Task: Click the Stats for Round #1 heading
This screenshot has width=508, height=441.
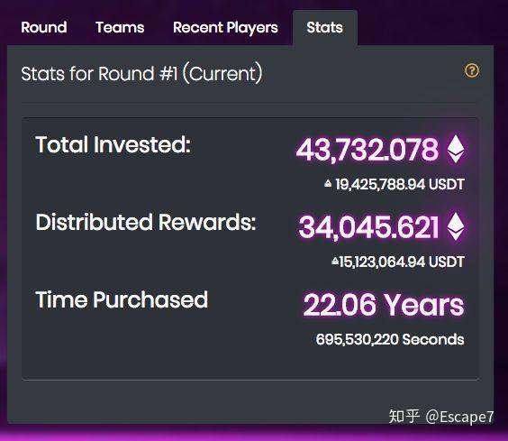Action: (x=141, y=73)
